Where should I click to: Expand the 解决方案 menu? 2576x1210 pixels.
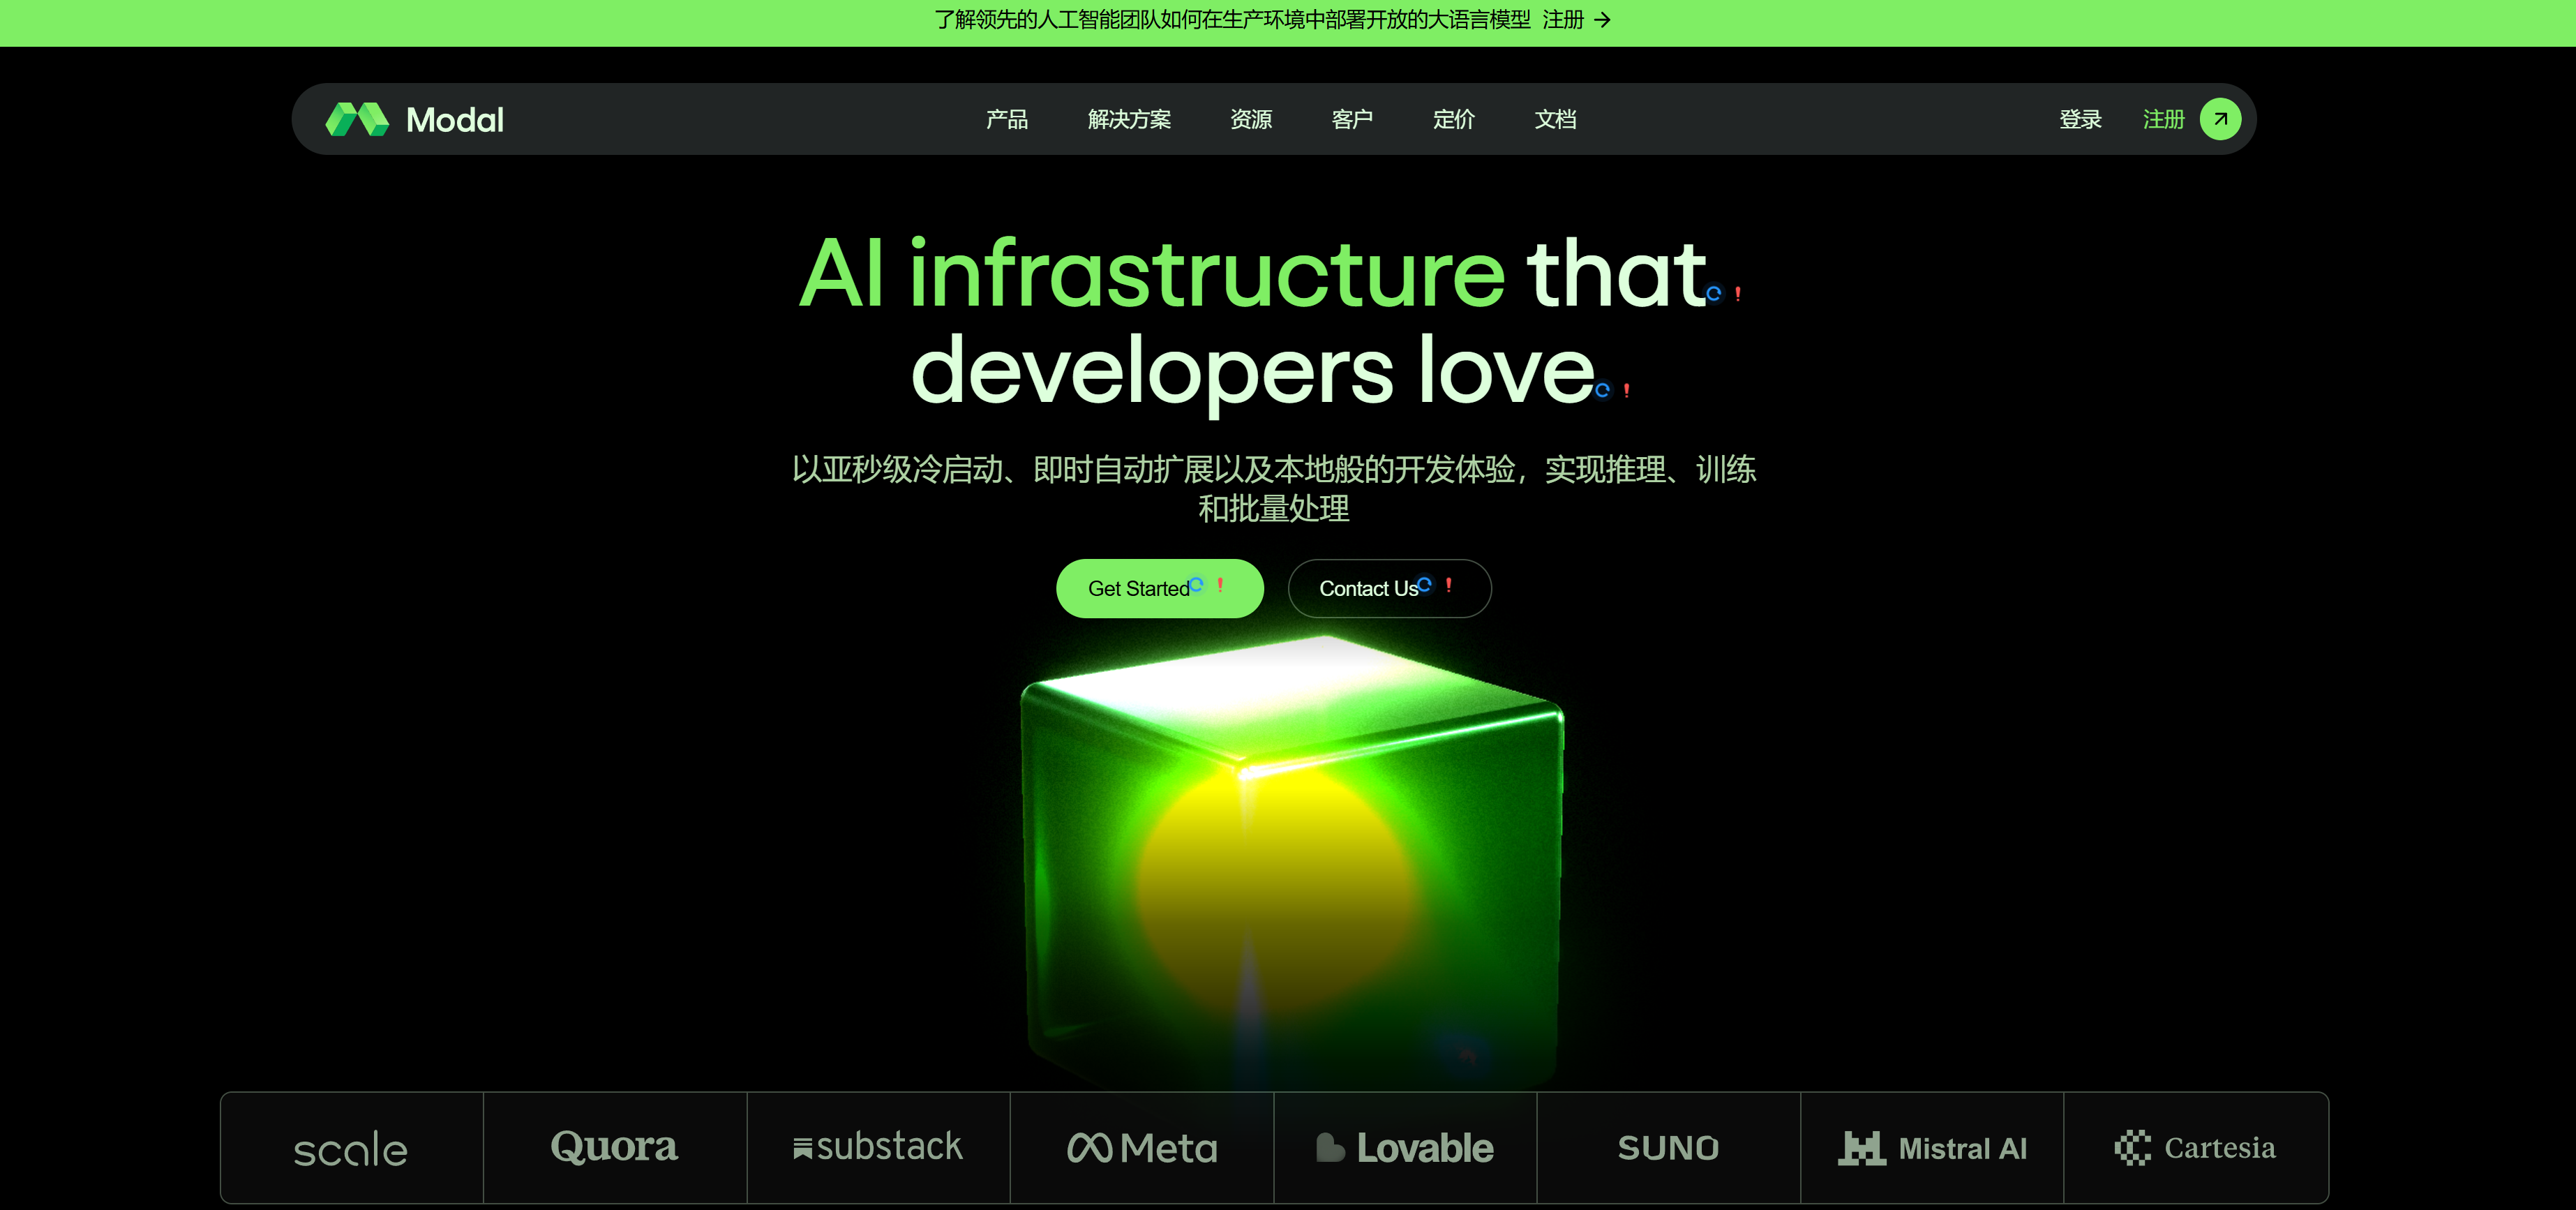pos(1129,120)
